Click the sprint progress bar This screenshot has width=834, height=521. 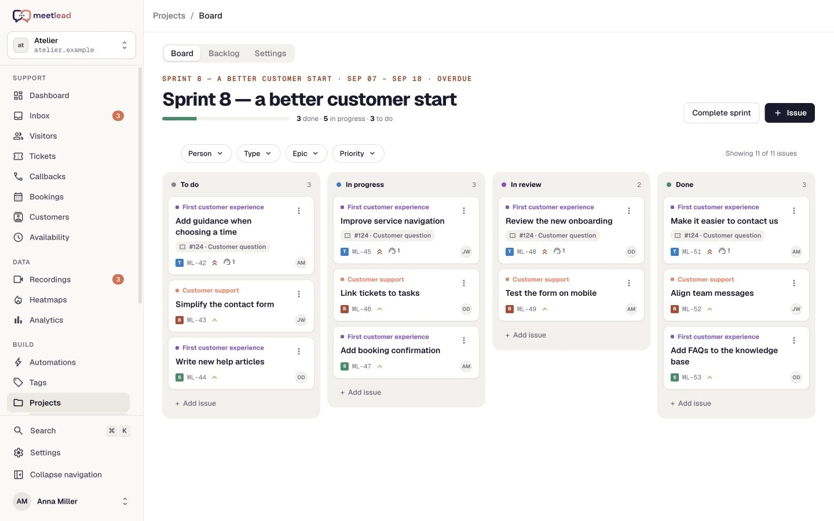click(226, 119)
